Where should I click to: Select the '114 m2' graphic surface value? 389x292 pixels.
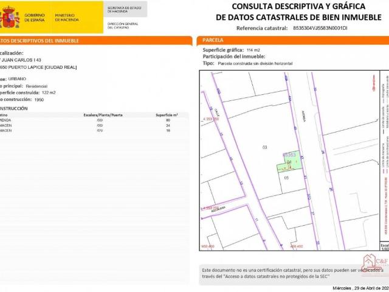253,50
